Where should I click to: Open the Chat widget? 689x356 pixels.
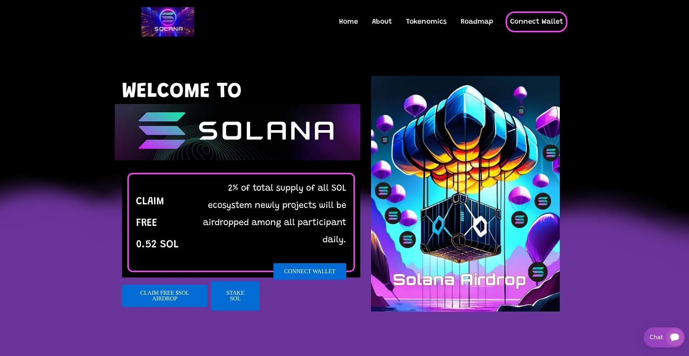tap(664, 337)
